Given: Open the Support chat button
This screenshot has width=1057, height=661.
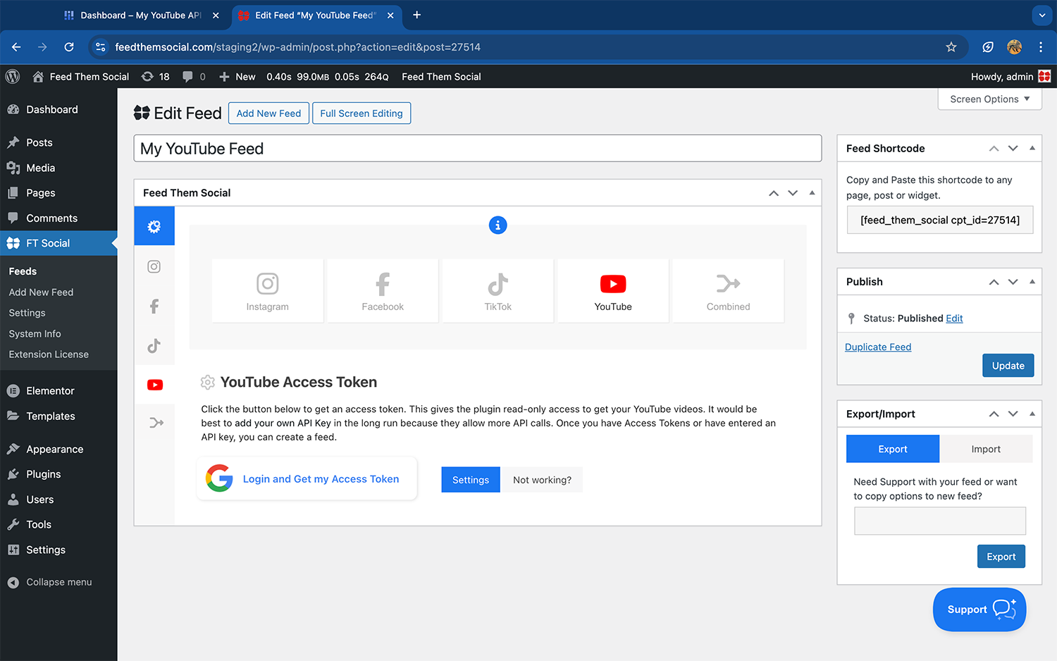Looking at the screenshot, I should click(979, 610).
